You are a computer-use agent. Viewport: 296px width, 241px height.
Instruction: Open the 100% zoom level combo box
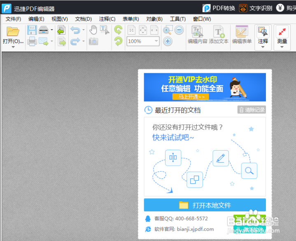[x=143, y=41]
